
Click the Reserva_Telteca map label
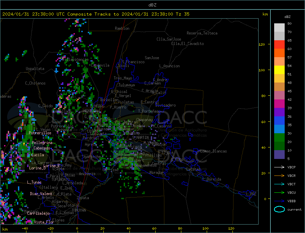coord(202,33)
